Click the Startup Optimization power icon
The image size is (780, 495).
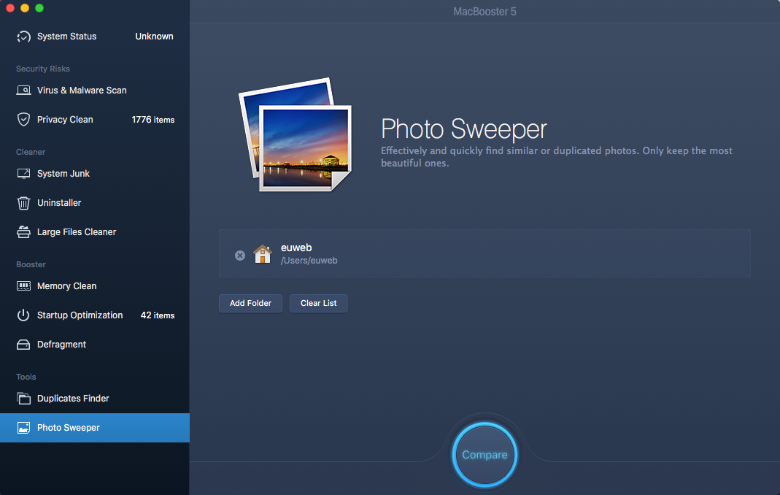pos(23,315)
